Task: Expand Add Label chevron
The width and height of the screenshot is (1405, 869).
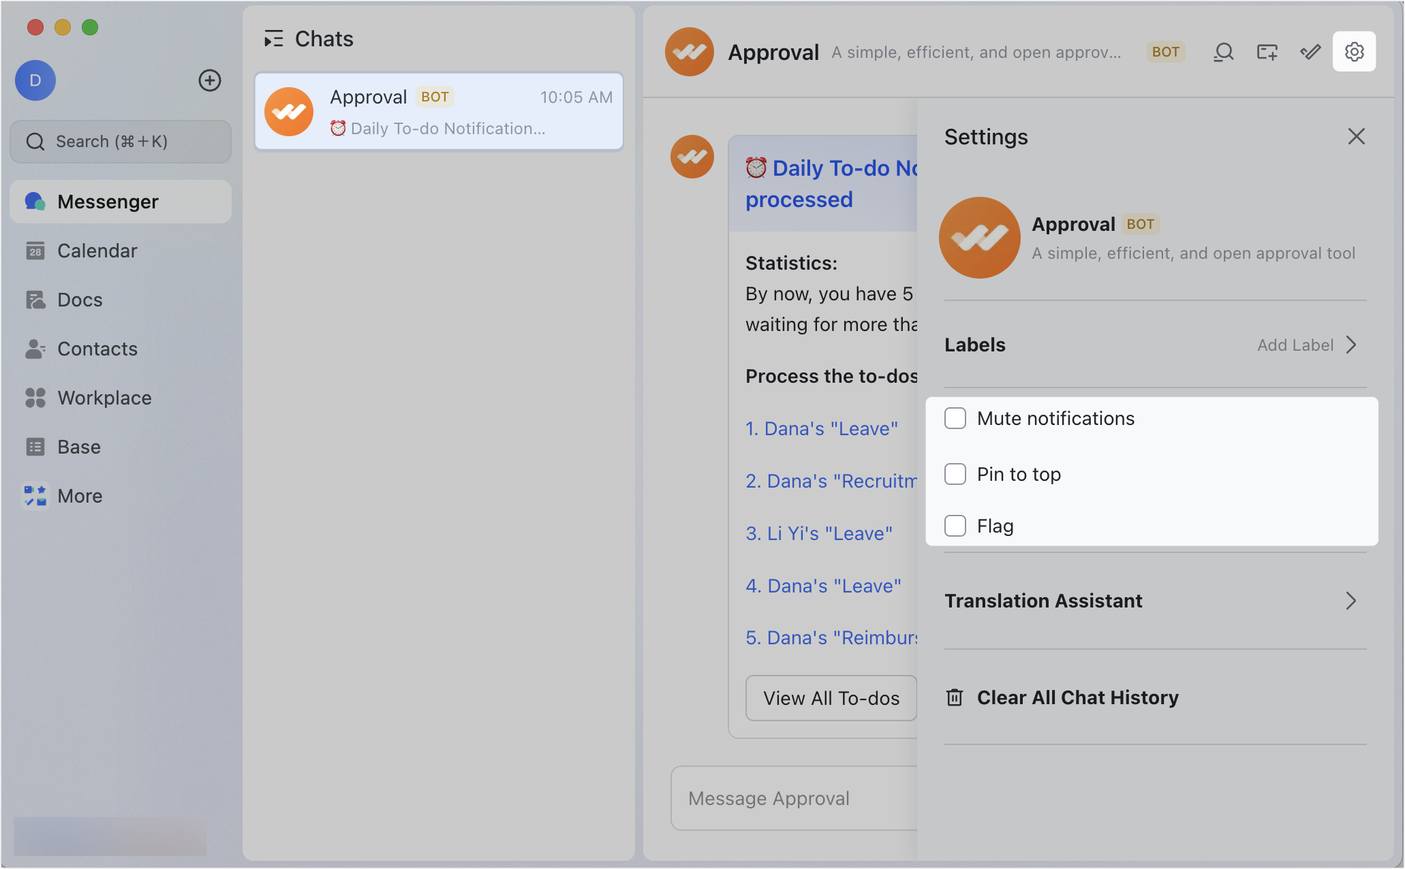Action: (1351, 345)
